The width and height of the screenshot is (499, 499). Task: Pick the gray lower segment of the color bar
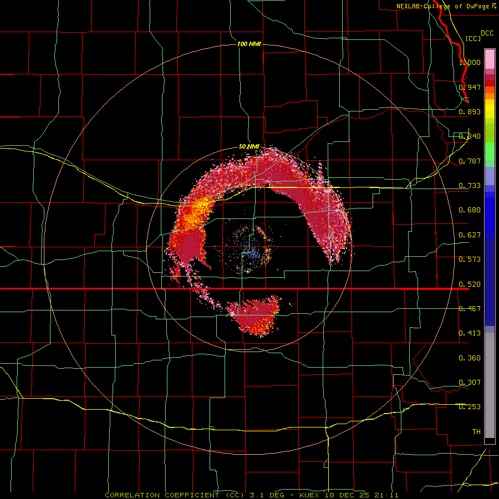[x=490, y=385]
